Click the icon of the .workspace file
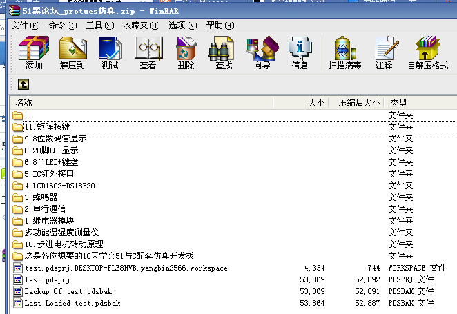The width and height of the screenshot is (457, 314). coord(18,268)
